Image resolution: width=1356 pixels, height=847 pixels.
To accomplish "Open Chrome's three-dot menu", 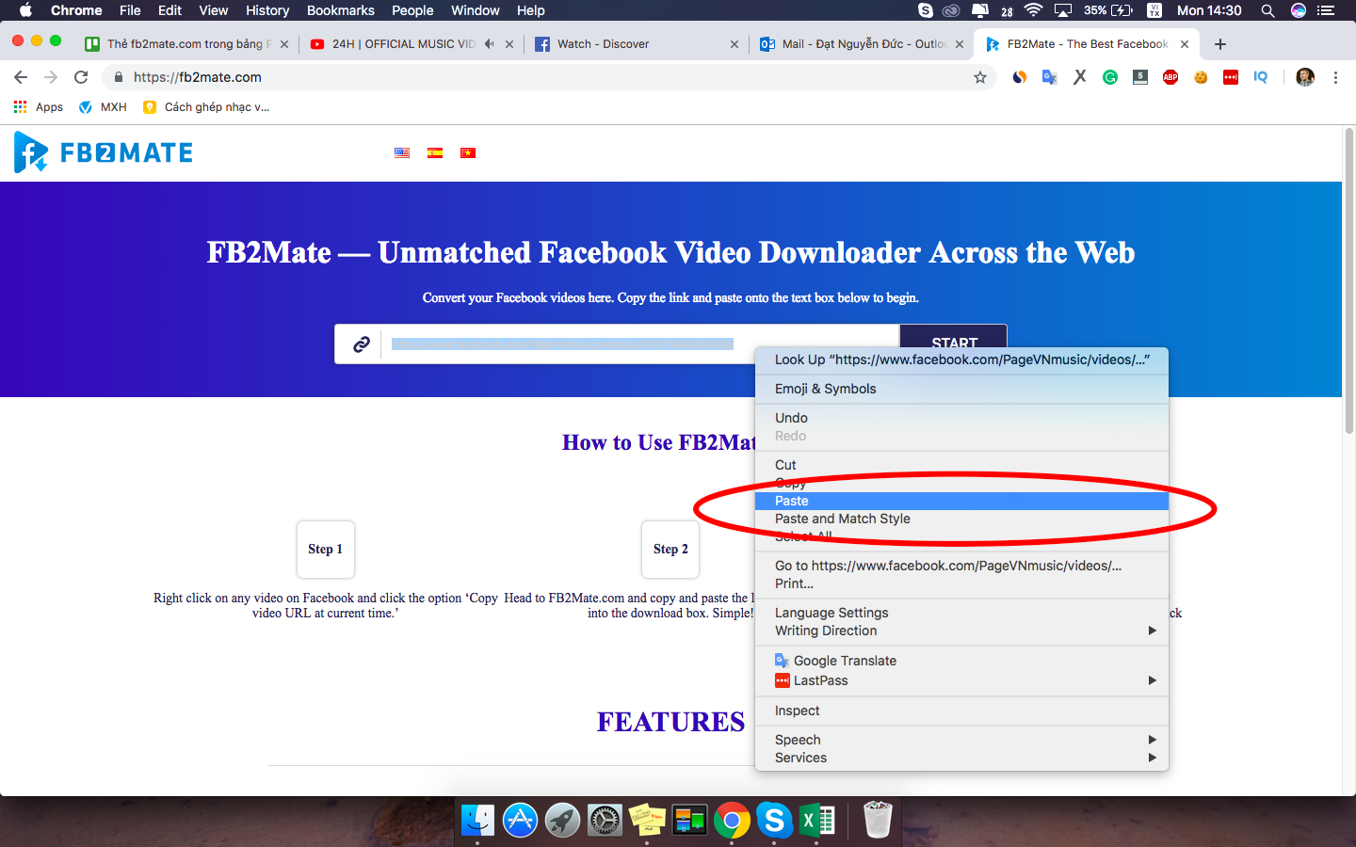I will click(1336, 77).
